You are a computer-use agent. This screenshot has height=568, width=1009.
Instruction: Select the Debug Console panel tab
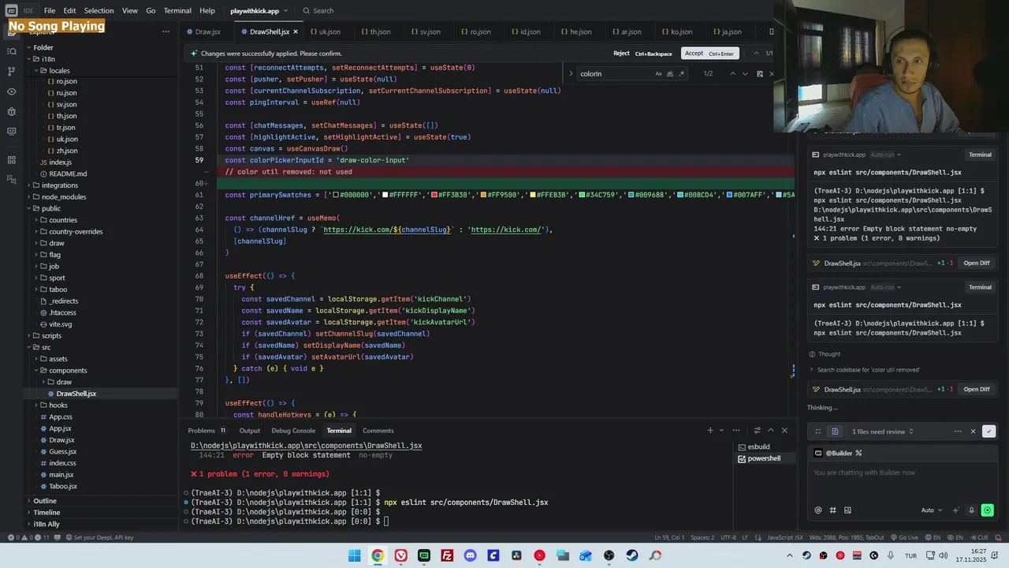(293, 431)
